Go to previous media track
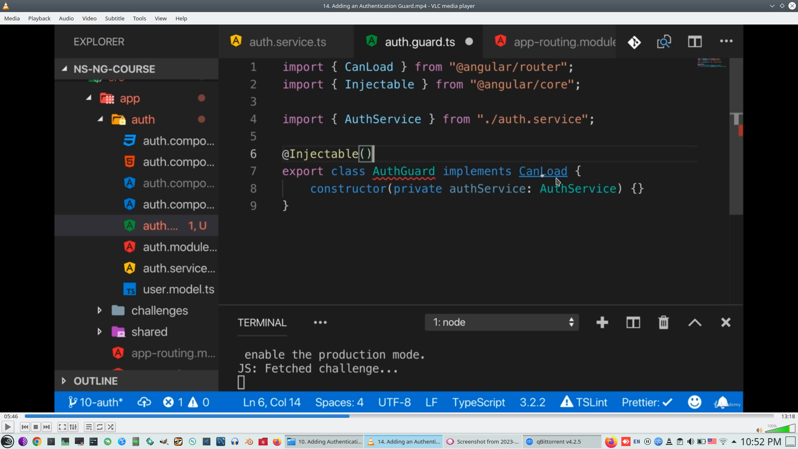 point(25,427)
